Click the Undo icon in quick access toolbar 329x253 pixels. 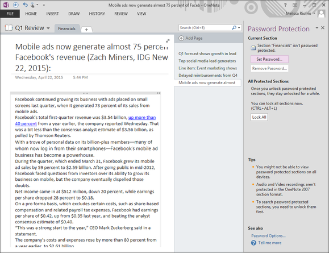click(25, 5)
